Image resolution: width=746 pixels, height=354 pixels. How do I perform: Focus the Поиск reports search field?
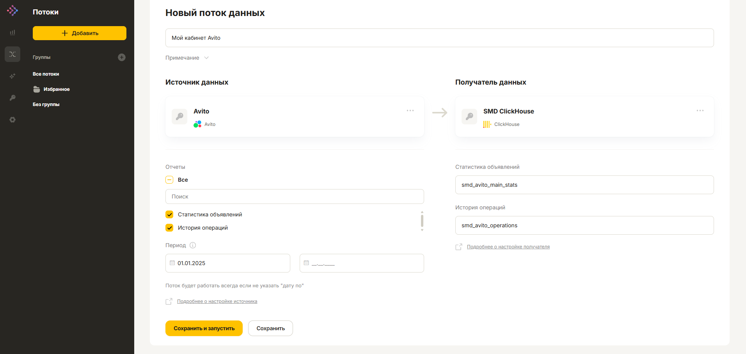295,196
